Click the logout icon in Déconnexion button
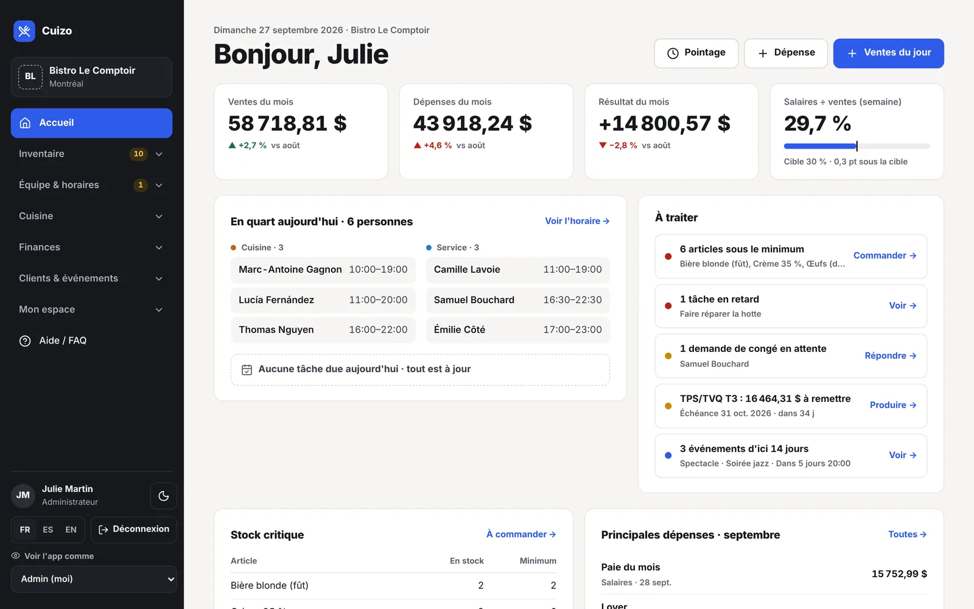 103,530
